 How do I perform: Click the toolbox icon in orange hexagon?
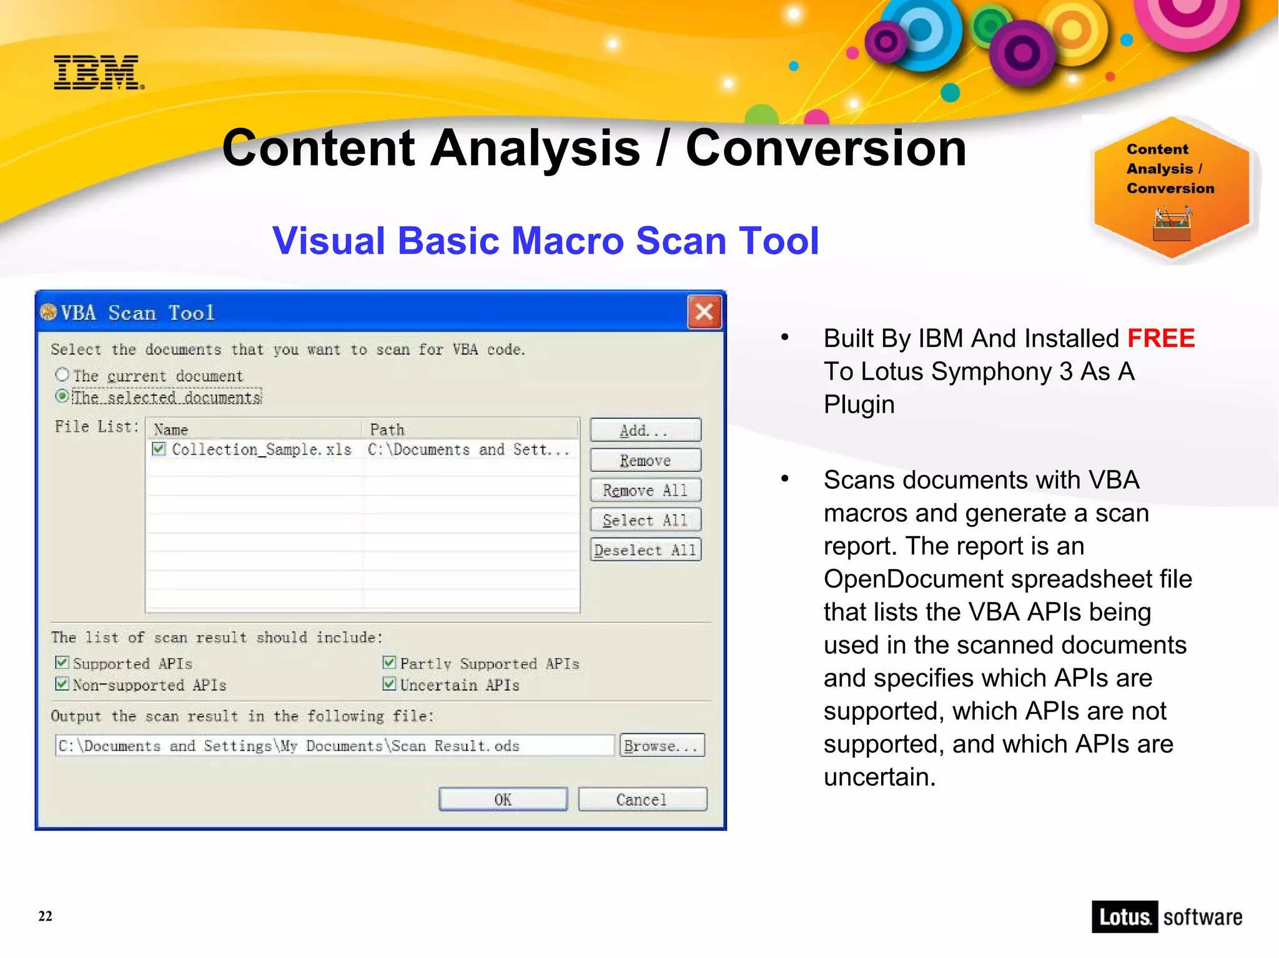(1172, 225)
